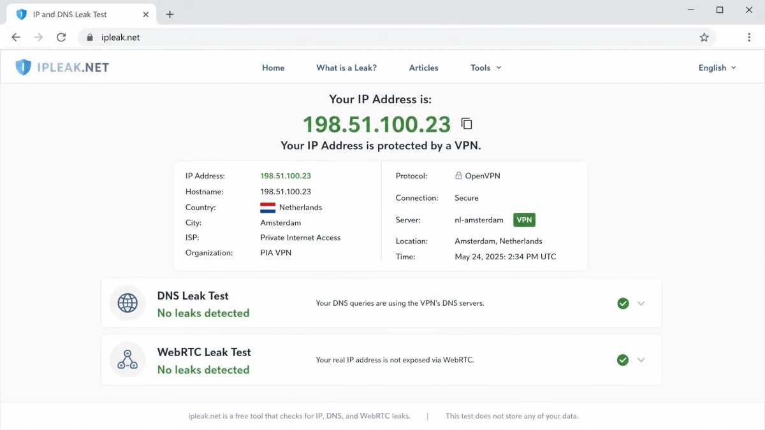Open the What is a Leak? page

point(347,68)
